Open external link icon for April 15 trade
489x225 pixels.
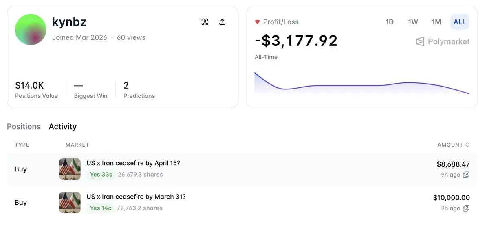(x=466, y=175)
